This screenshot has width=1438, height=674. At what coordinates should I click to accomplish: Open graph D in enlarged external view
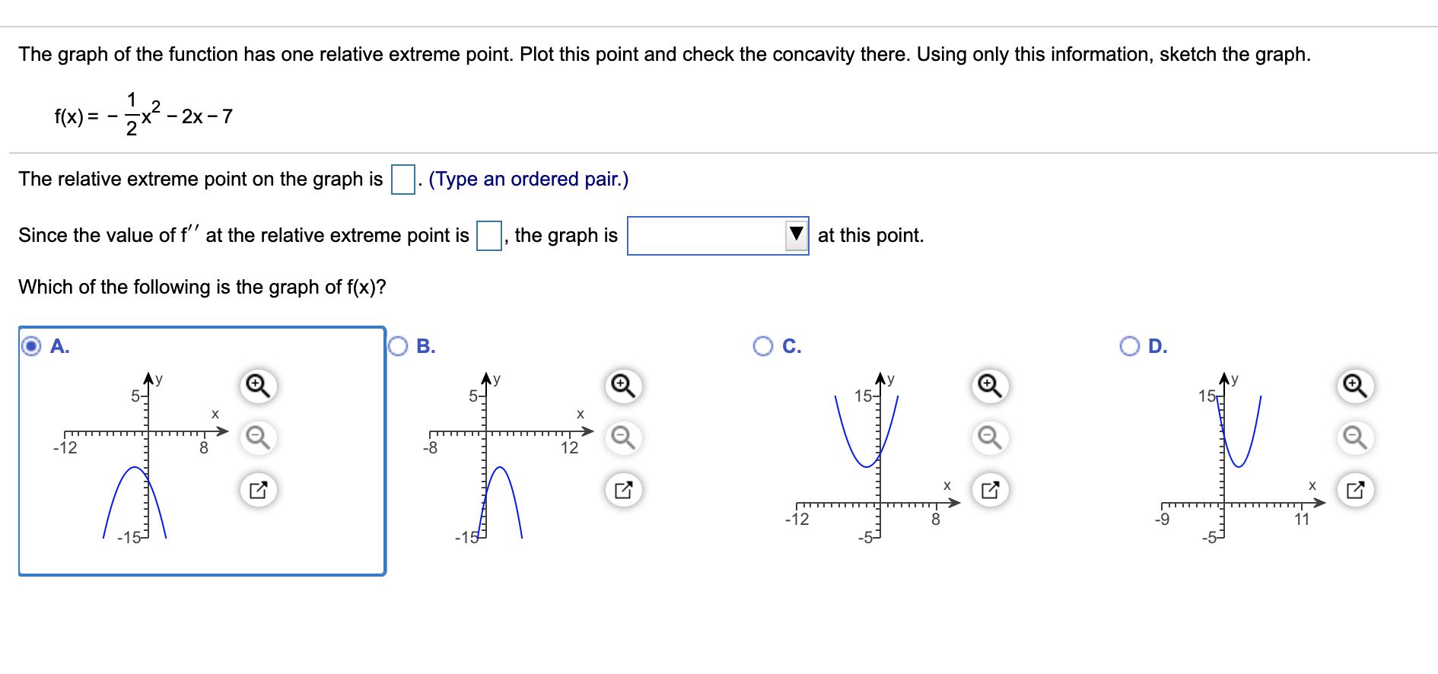(1354, 489)
